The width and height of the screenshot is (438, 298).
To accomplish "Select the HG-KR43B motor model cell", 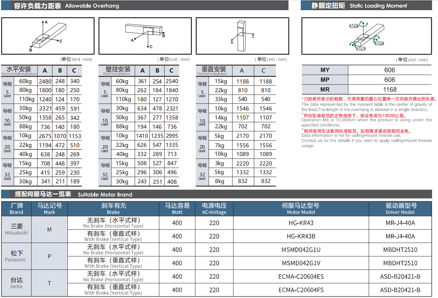I will click(x=301, y=236).
